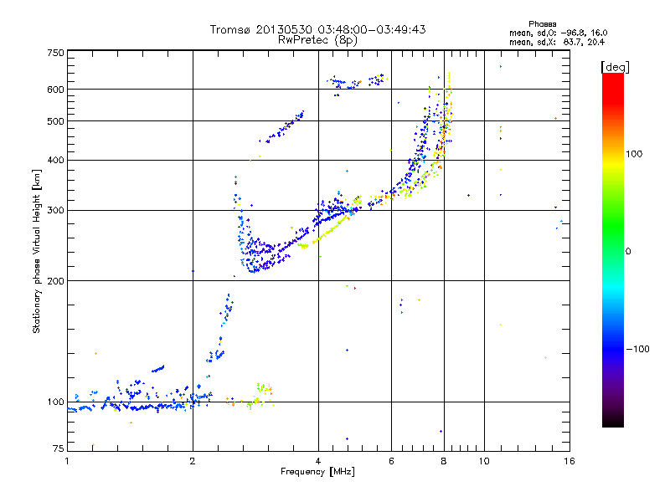Screen dimensions: 670x502
Task: Click the x-axis tick label '1'
Action: 67,461
